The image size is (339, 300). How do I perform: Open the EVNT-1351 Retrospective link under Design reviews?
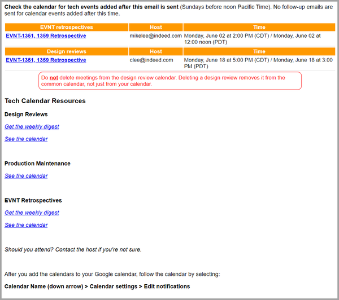click(x=46, y=60)
